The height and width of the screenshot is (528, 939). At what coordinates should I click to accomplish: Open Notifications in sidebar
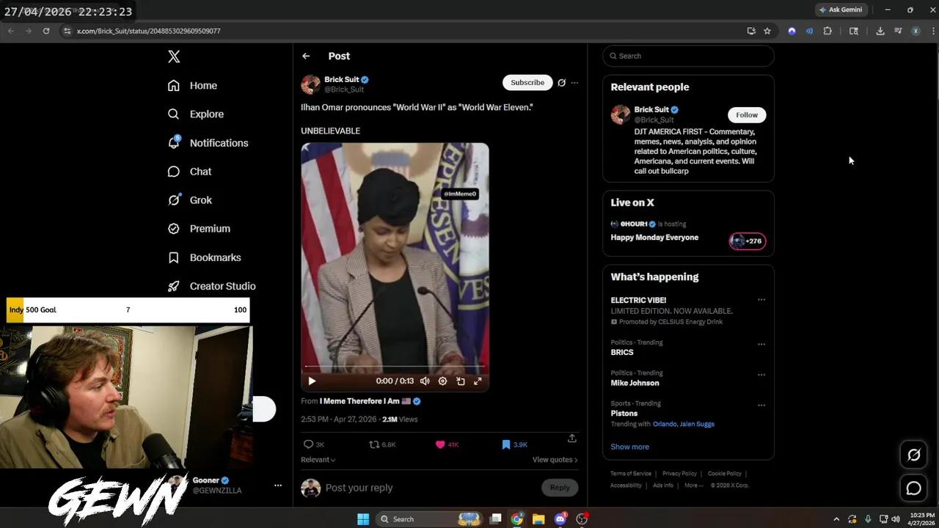click(218, 143)
